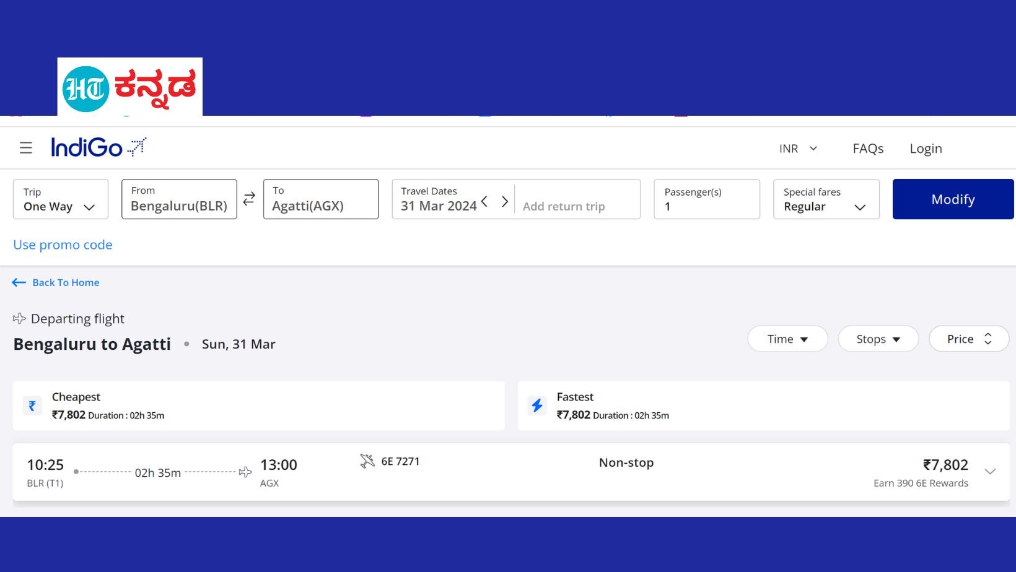Click the rupee icon in Cheapest card
The image size is (1016, 572).
32,405
